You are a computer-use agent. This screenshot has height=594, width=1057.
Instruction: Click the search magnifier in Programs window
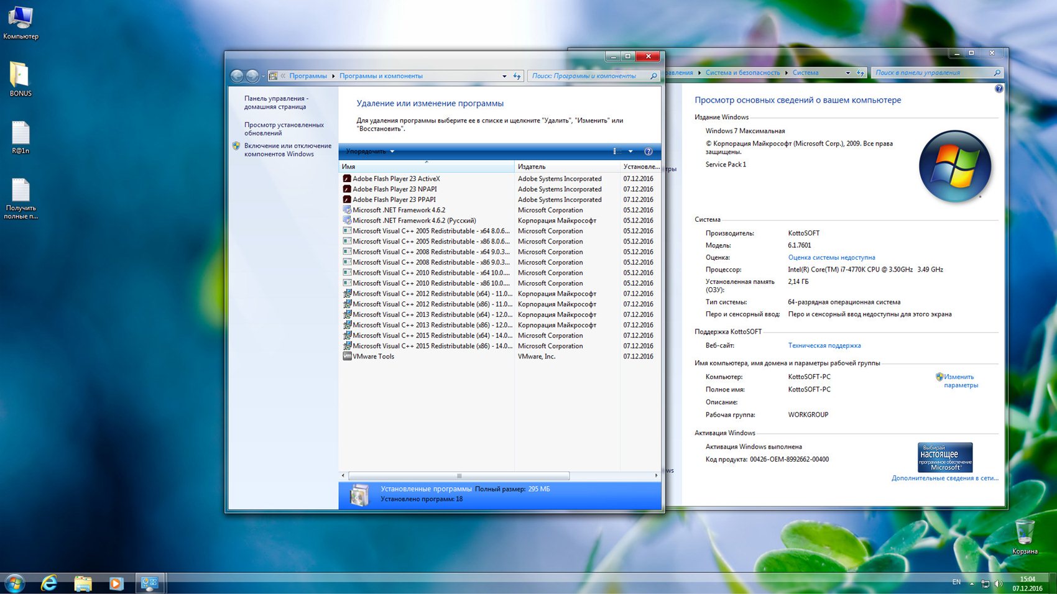click(x=653, y=76)
